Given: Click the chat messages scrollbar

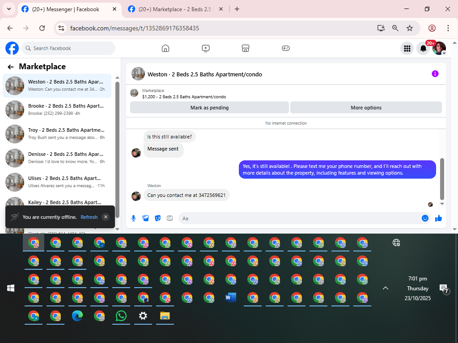Looking at the screenshot, I should click(x=442, y=179).
